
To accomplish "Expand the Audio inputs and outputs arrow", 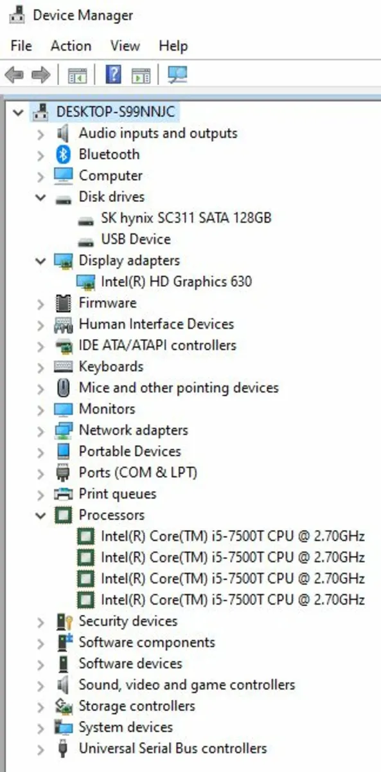I will coord(40,134).
